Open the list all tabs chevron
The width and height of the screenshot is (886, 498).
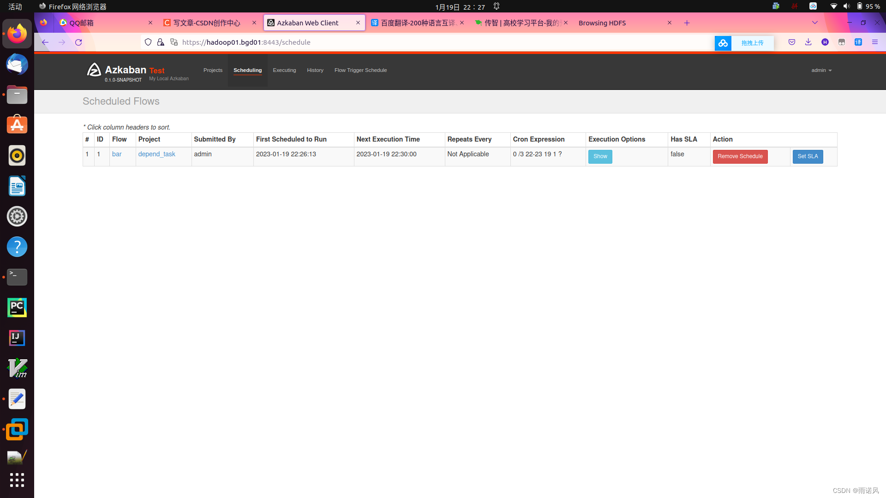[814, 23]
